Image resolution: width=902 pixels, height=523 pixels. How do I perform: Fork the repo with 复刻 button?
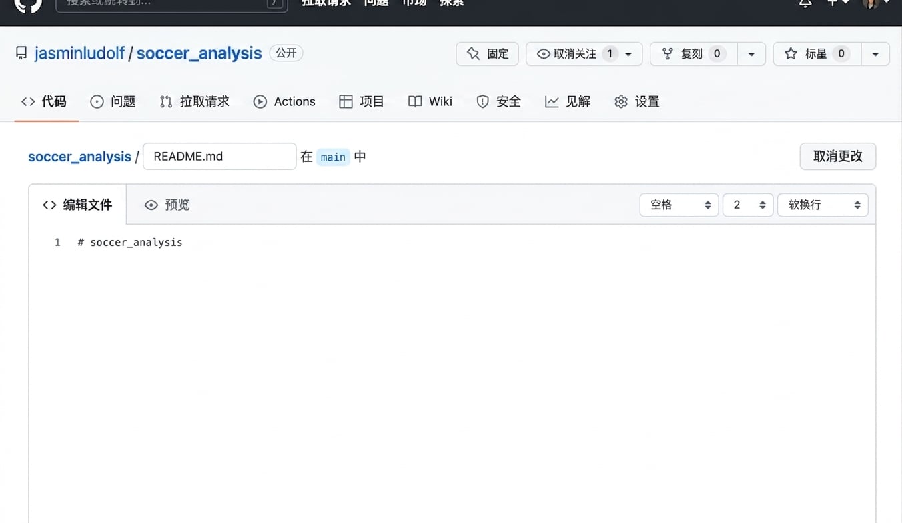694,54
